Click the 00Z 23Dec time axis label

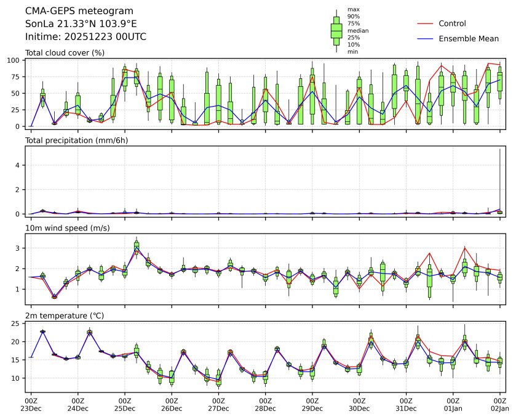point(31,404)
